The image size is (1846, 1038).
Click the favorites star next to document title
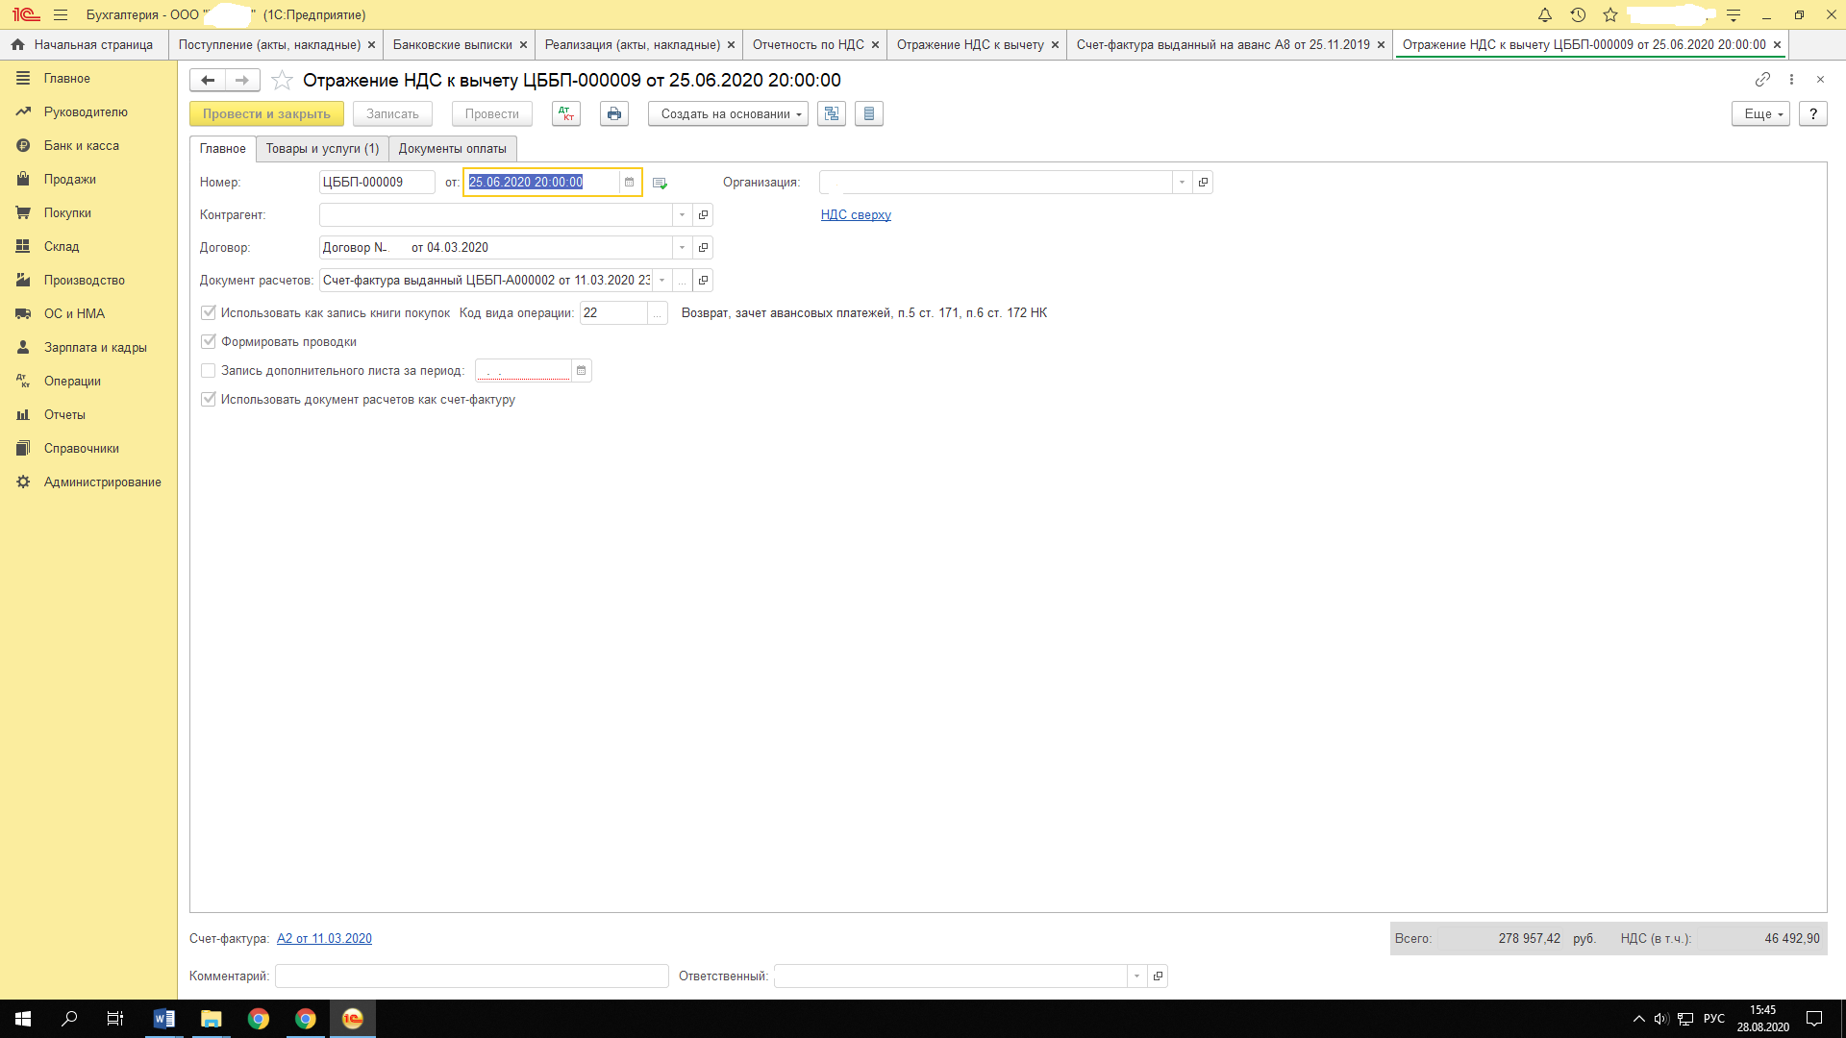(x=282, y=80)
